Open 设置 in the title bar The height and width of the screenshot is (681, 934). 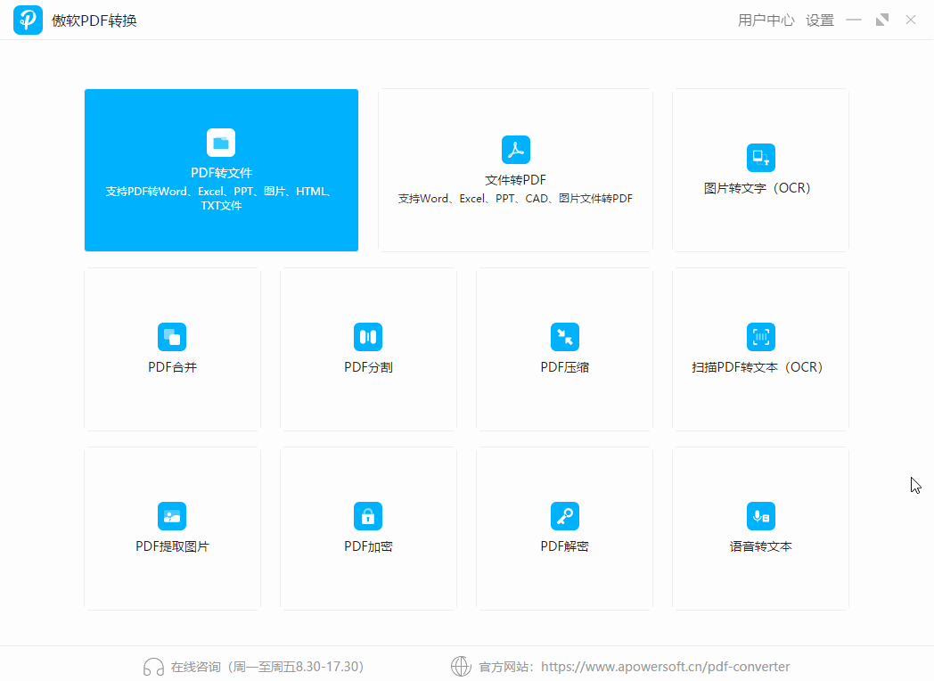tap(820, 21)
